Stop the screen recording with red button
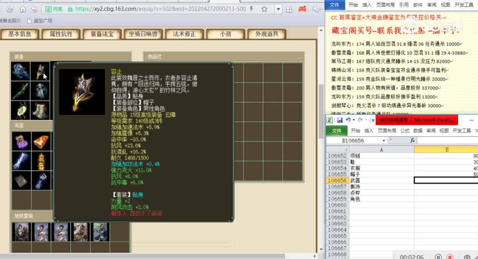 coord(449,257)
